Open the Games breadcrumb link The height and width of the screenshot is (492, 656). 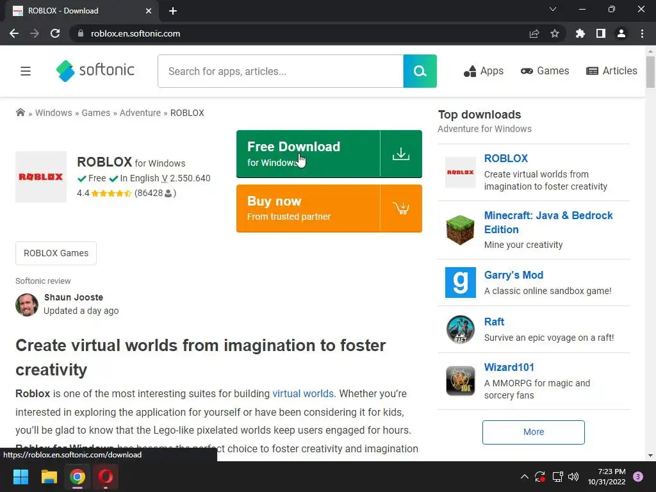[96, 113]
